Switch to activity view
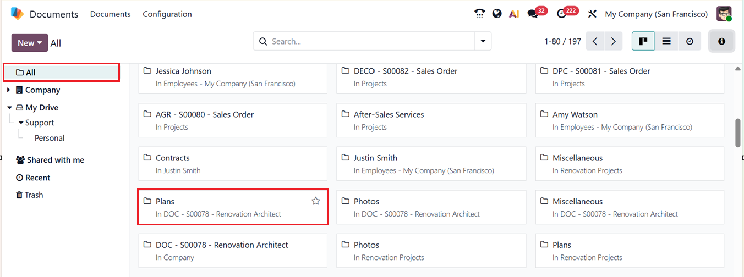The image size is (744, 277). coord(690,41)
